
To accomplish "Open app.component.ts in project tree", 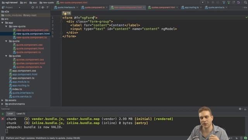I will coord(23,78).
